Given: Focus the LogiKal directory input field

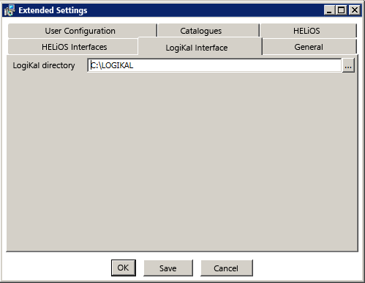Looking at the screenshot, I should pyautogui.click(x=214, y=65).
